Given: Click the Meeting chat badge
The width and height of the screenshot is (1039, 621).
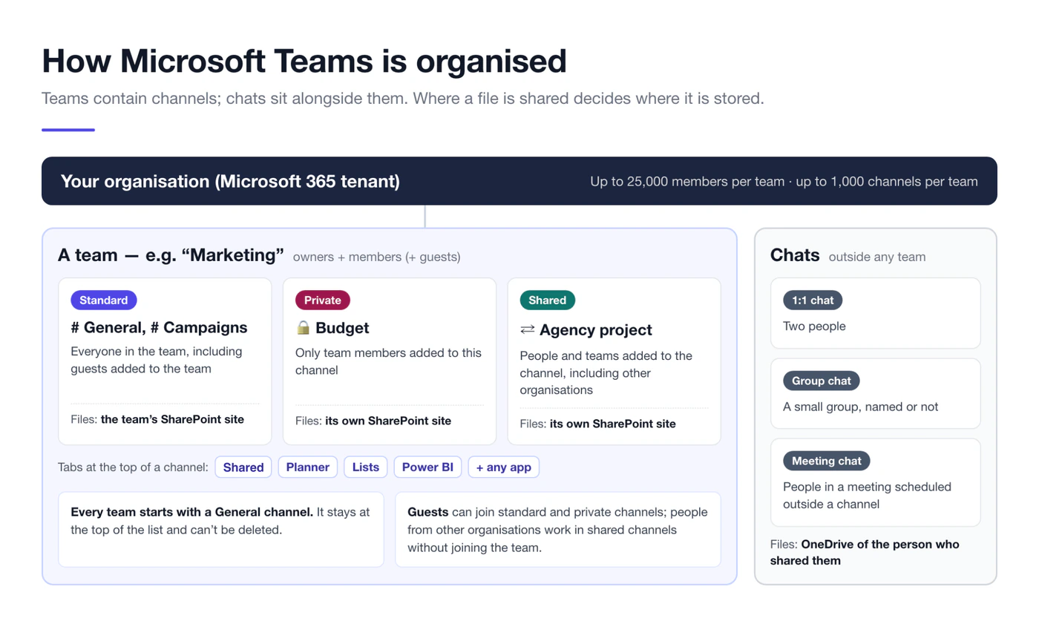Looking at the screenshot, I should pyautogui.click(x=826, y=461).
